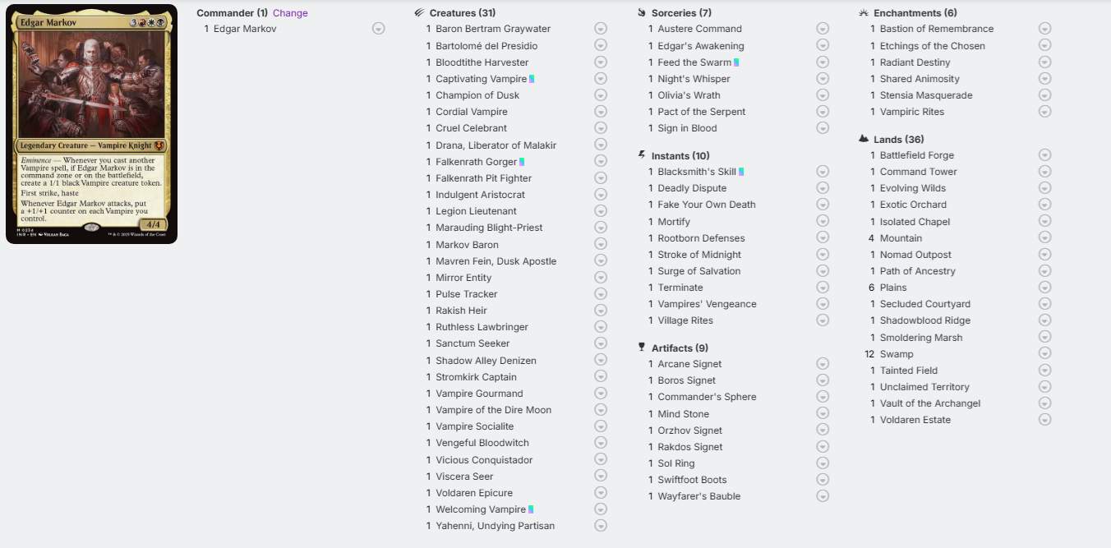Image resolution: width=1111 pixels, height=548 pixels.
Task: Open the Edgar's Awakening card link
Action: click(x=701, y=46)
